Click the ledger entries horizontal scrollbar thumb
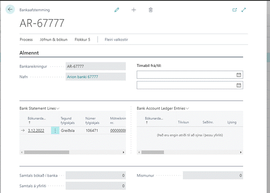The image size is (270, 193). 153,152
